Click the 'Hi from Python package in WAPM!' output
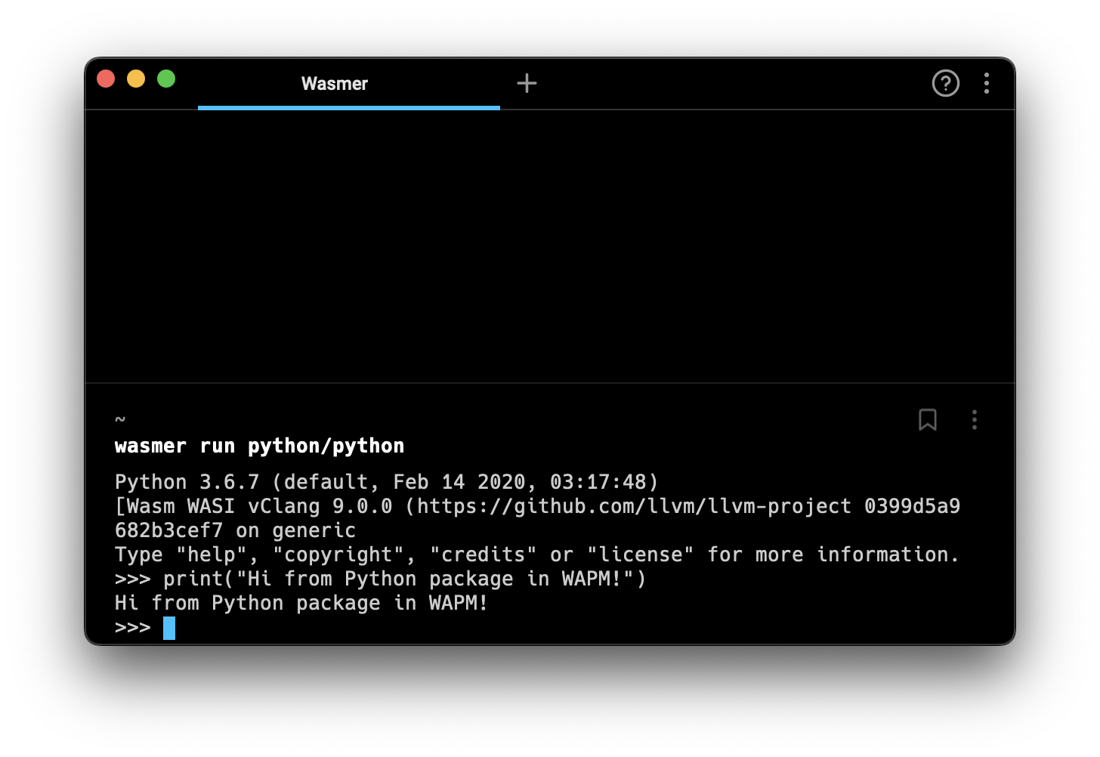 click(x=301, y=603)
